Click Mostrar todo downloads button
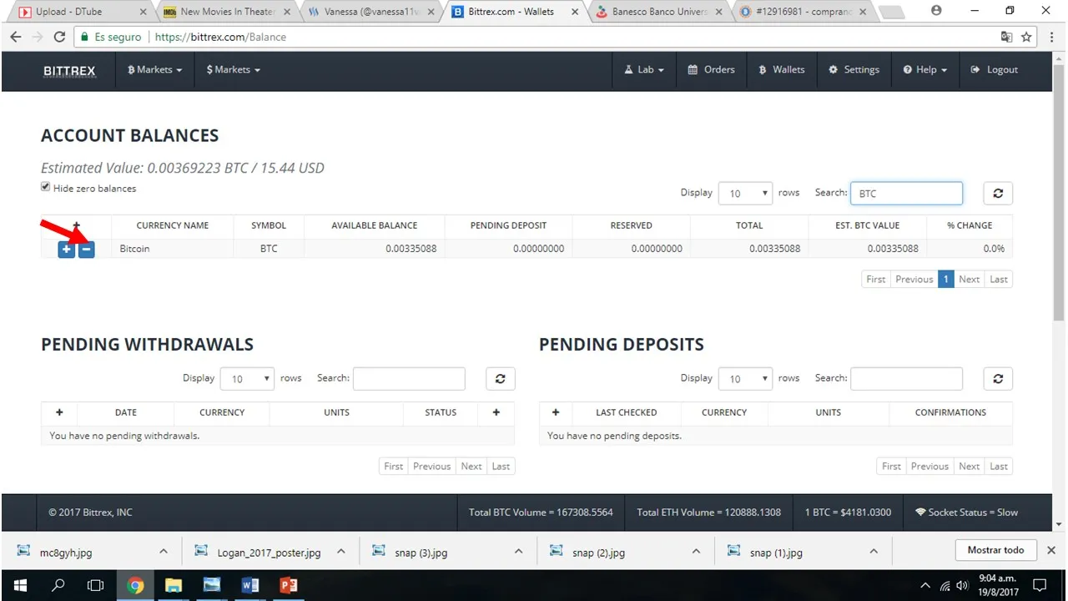Viewport: 1068px width, 601px height. pyautogui.click(x=995, y=550)
